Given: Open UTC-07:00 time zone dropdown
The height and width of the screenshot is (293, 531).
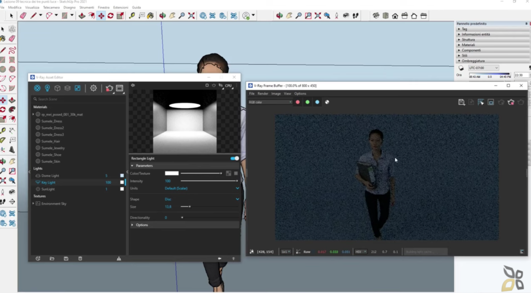Looking at the screenshot, I should pos(483,68).
